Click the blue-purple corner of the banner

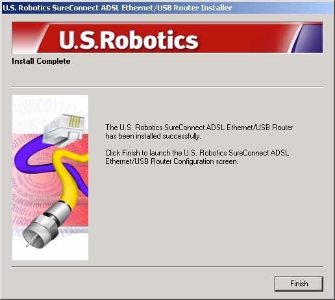pyautogui.click(x=308, y=38)
